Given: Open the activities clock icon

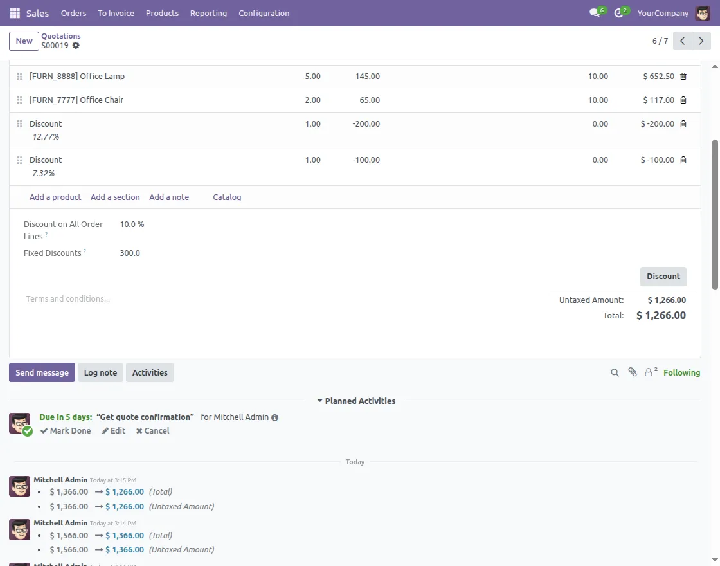Looking at the screenshot, I should tap(618, 13).
